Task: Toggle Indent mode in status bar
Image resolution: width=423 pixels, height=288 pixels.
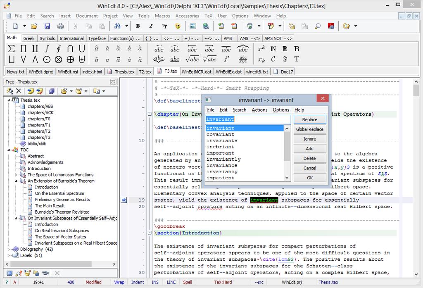Action: click(137, 282)
